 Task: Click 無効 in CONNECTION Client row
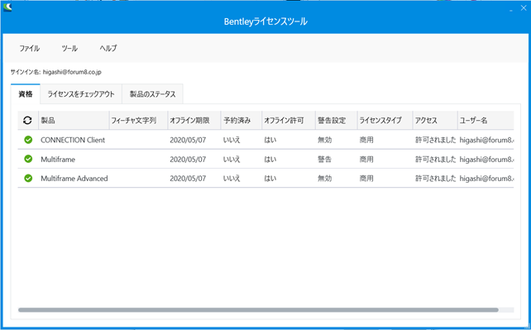(x=324, y=140)
